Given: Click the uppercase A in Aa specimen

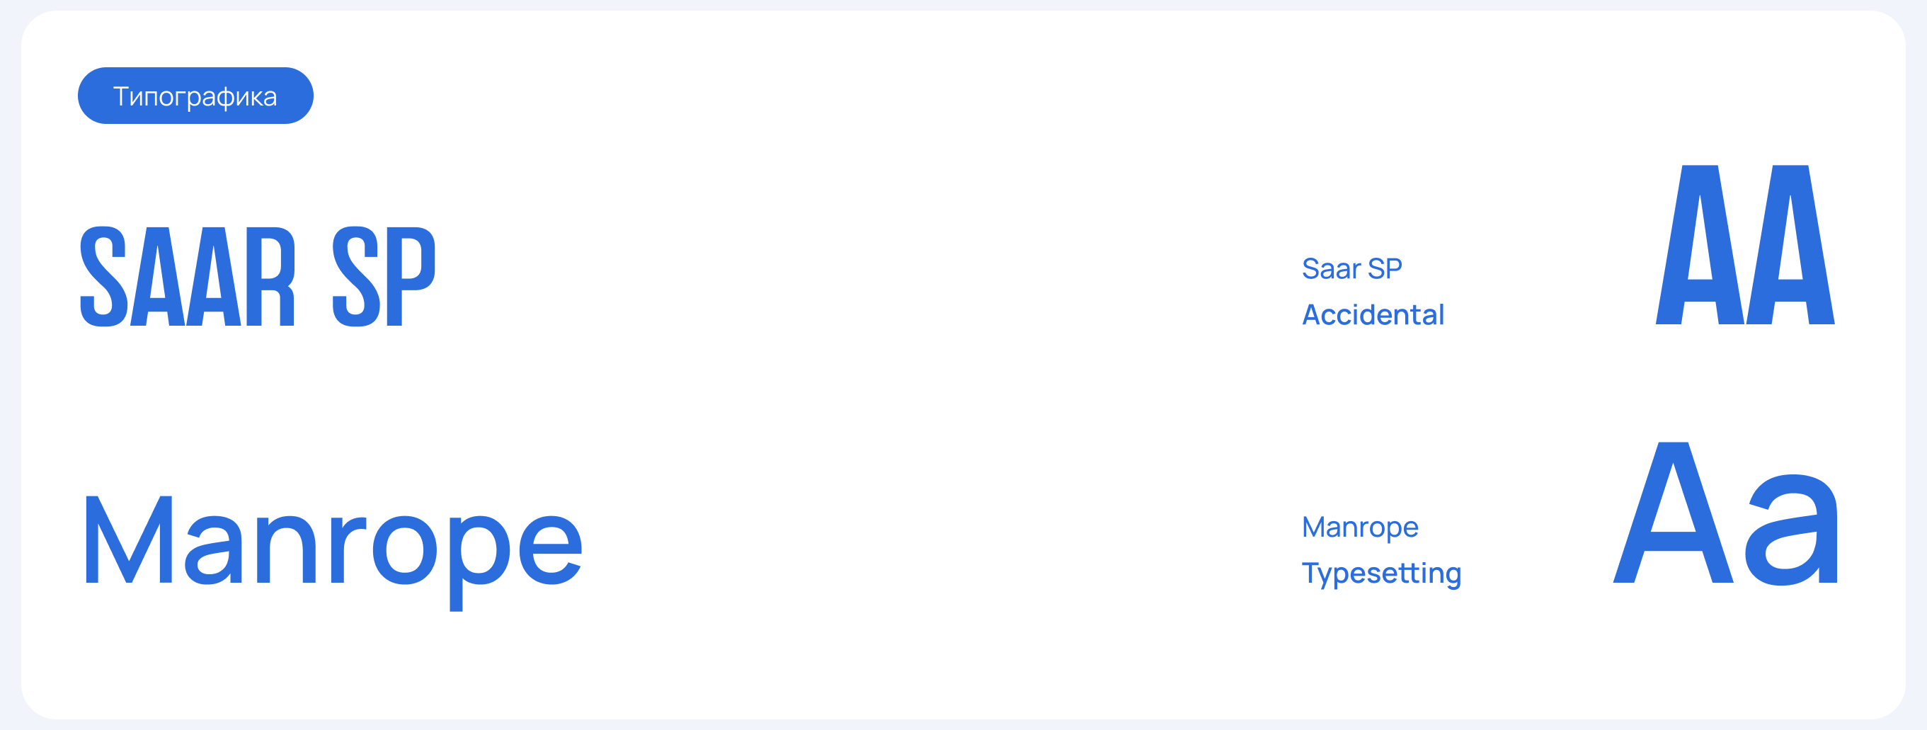Looking at the screenshot, I should click(1673, 516).
